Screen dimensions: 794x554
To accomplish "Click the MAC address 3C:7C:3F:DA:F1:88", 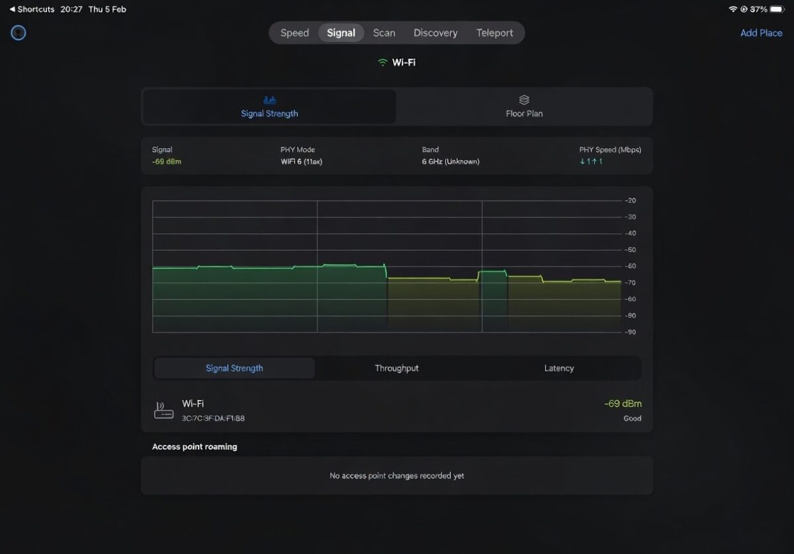I will [213, 418].
